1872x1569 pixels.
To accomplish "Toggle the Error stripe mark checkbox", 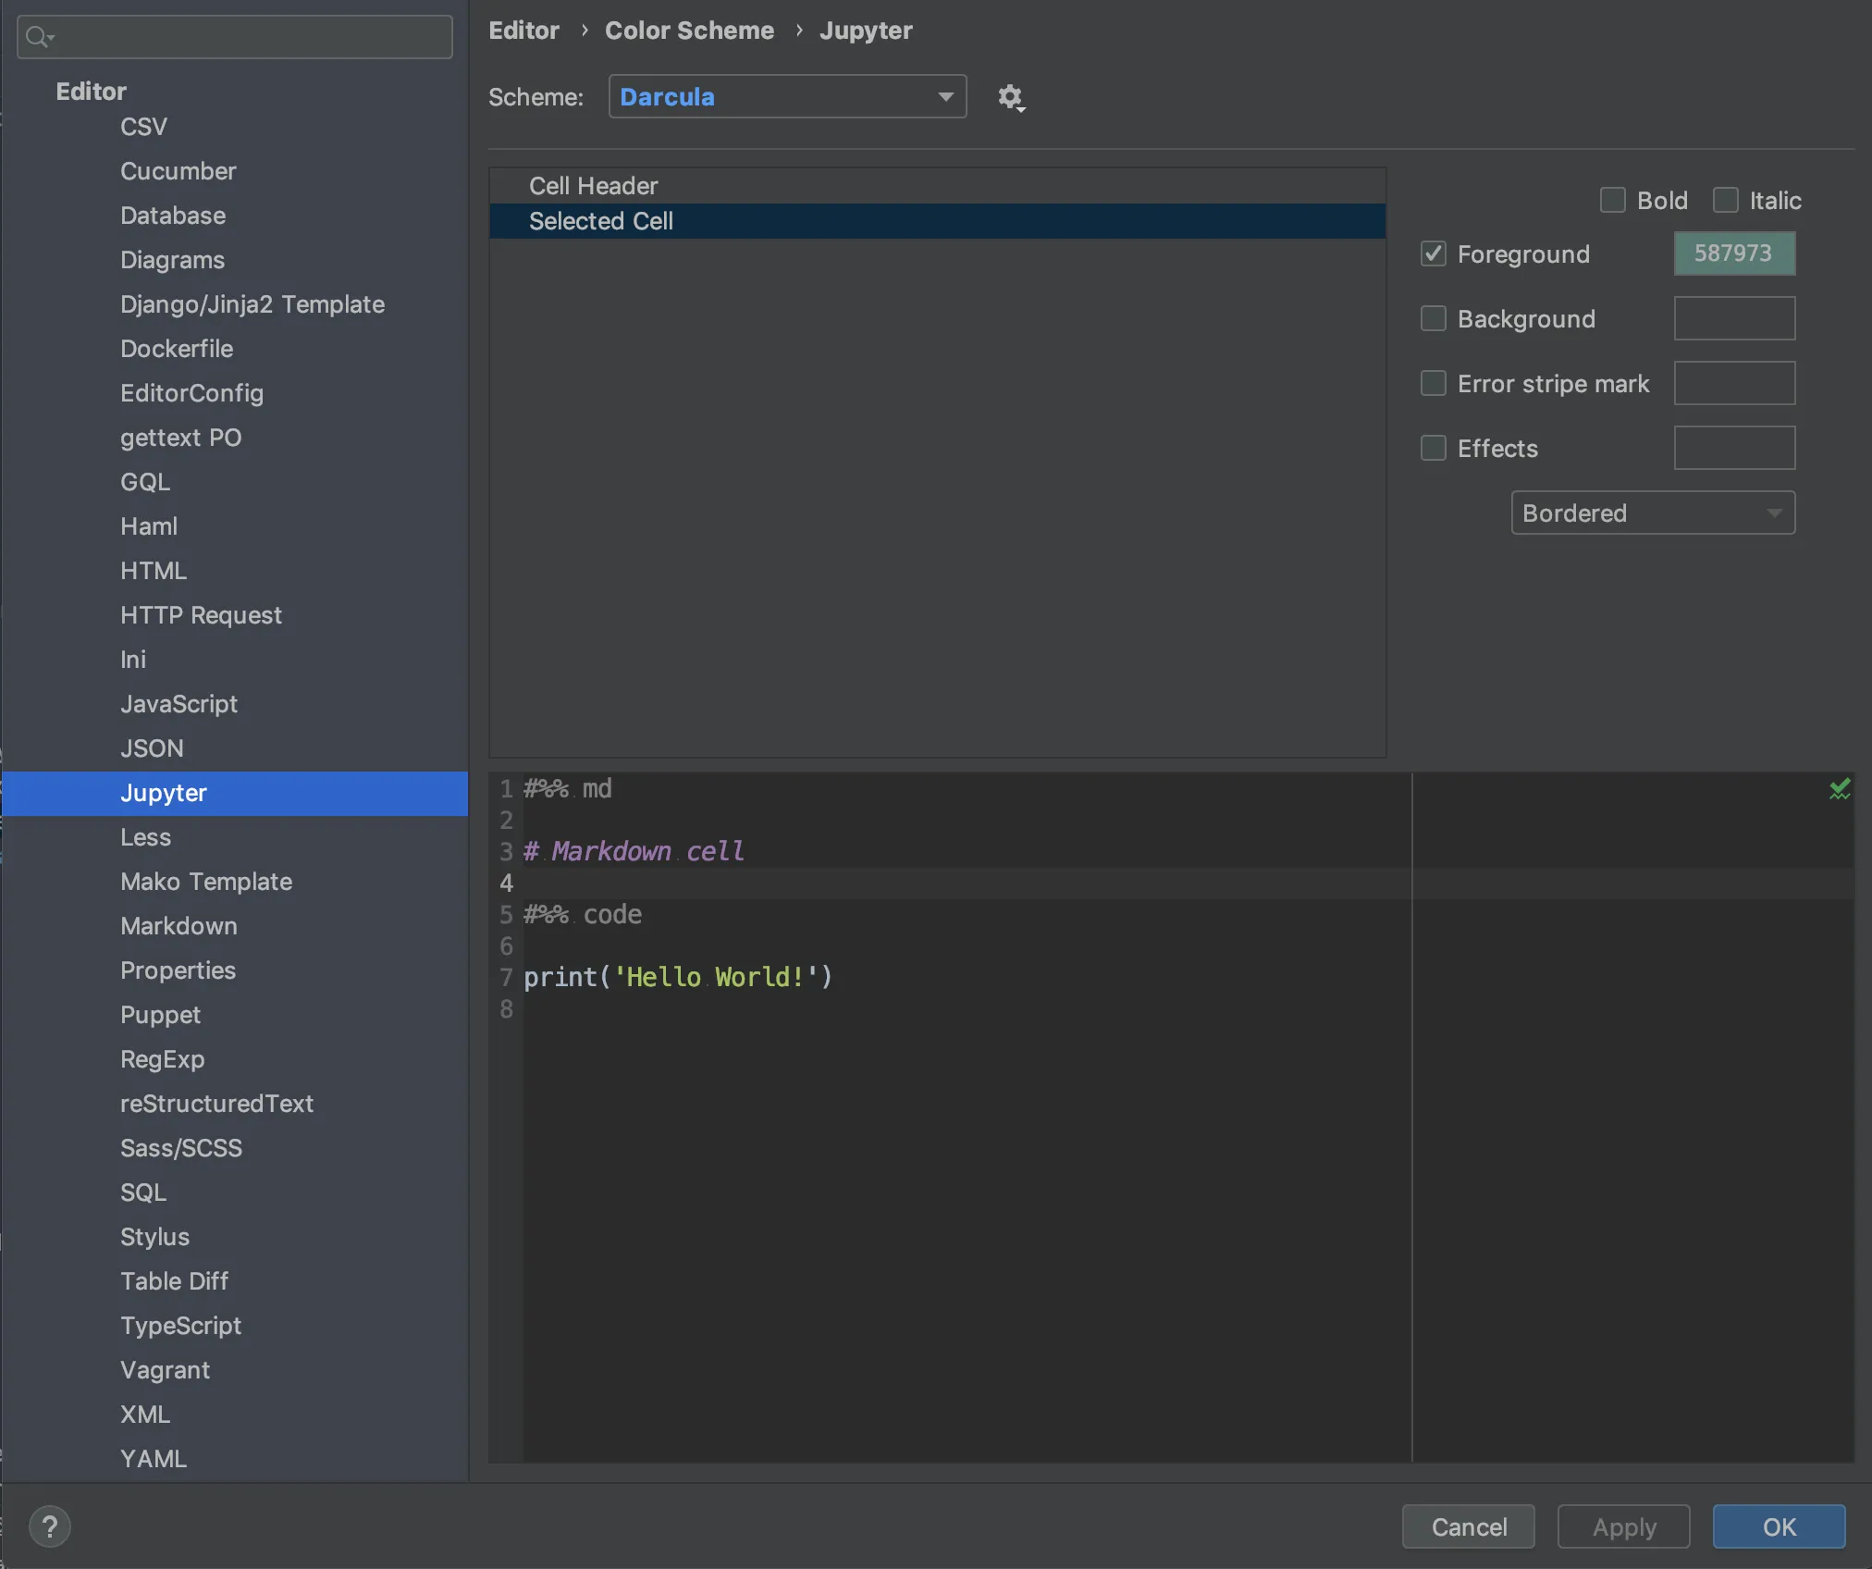I will [x=1434, y=383].
